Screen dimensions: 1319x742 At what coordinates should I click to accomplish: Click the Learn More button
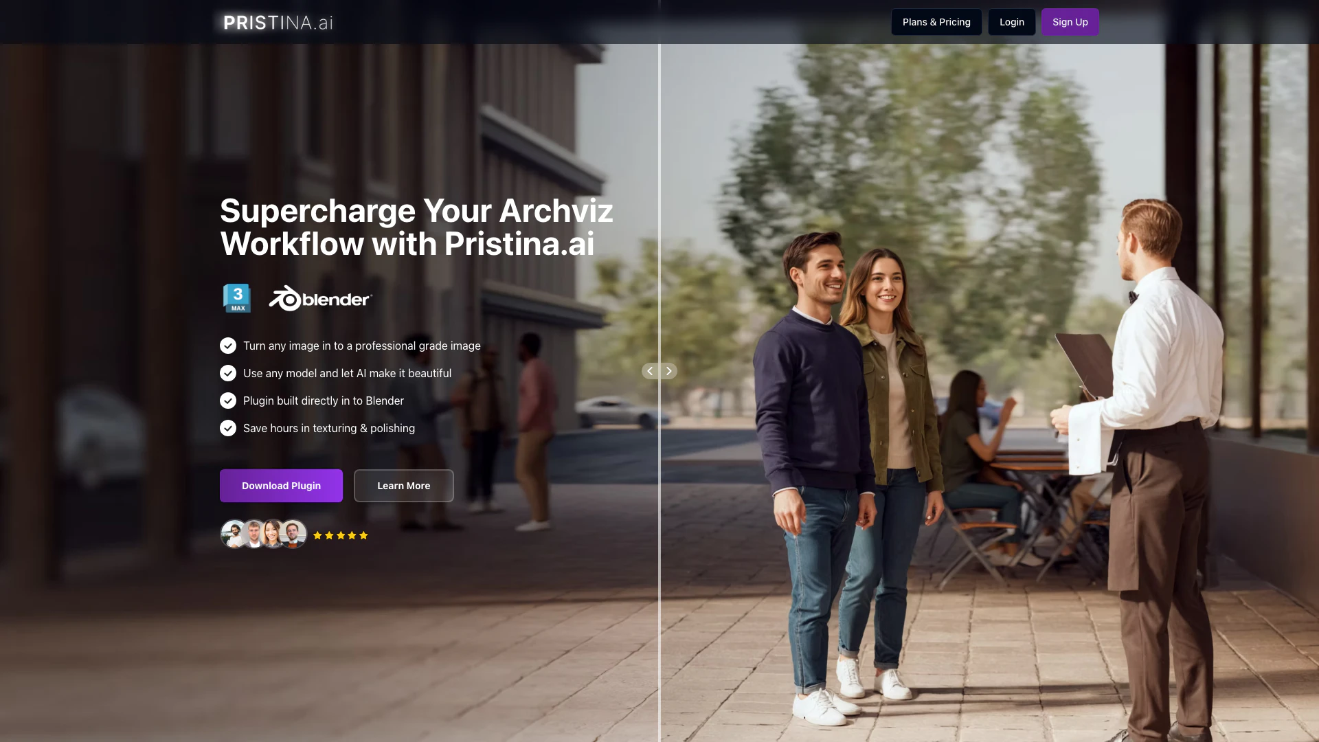[x=404, y=486]
